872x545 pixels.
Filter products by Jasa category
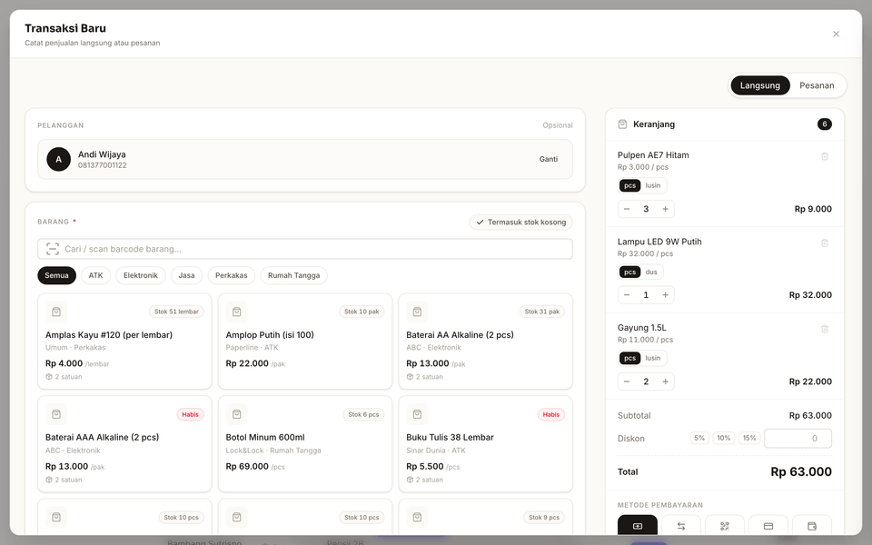tap(186, 275)
